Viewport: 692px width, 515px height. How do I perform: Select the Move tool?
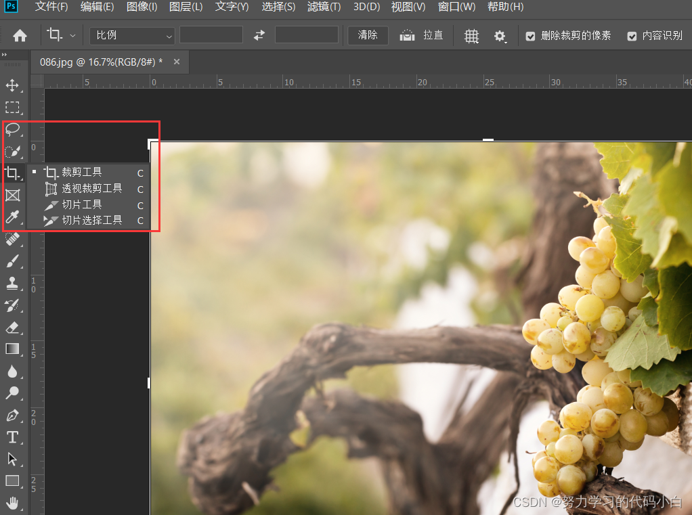[12, 85]
